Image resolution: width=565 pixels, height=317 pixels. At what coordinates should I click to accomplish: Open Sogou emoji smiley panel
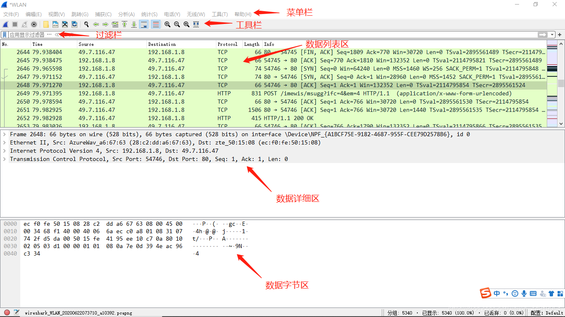point(515,293)
